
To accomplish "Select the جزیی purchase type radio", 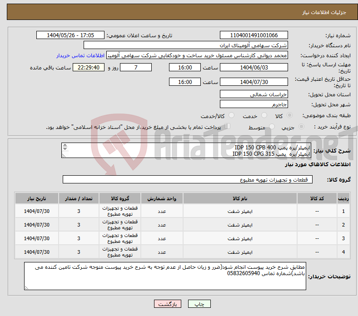I will pos(301,126).
